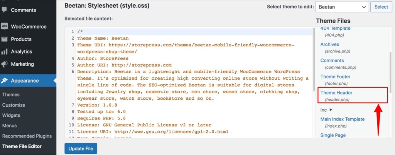Click the Appearance paintbrush icon
Screen dimensions: 395x155
[x=4, y=81]
